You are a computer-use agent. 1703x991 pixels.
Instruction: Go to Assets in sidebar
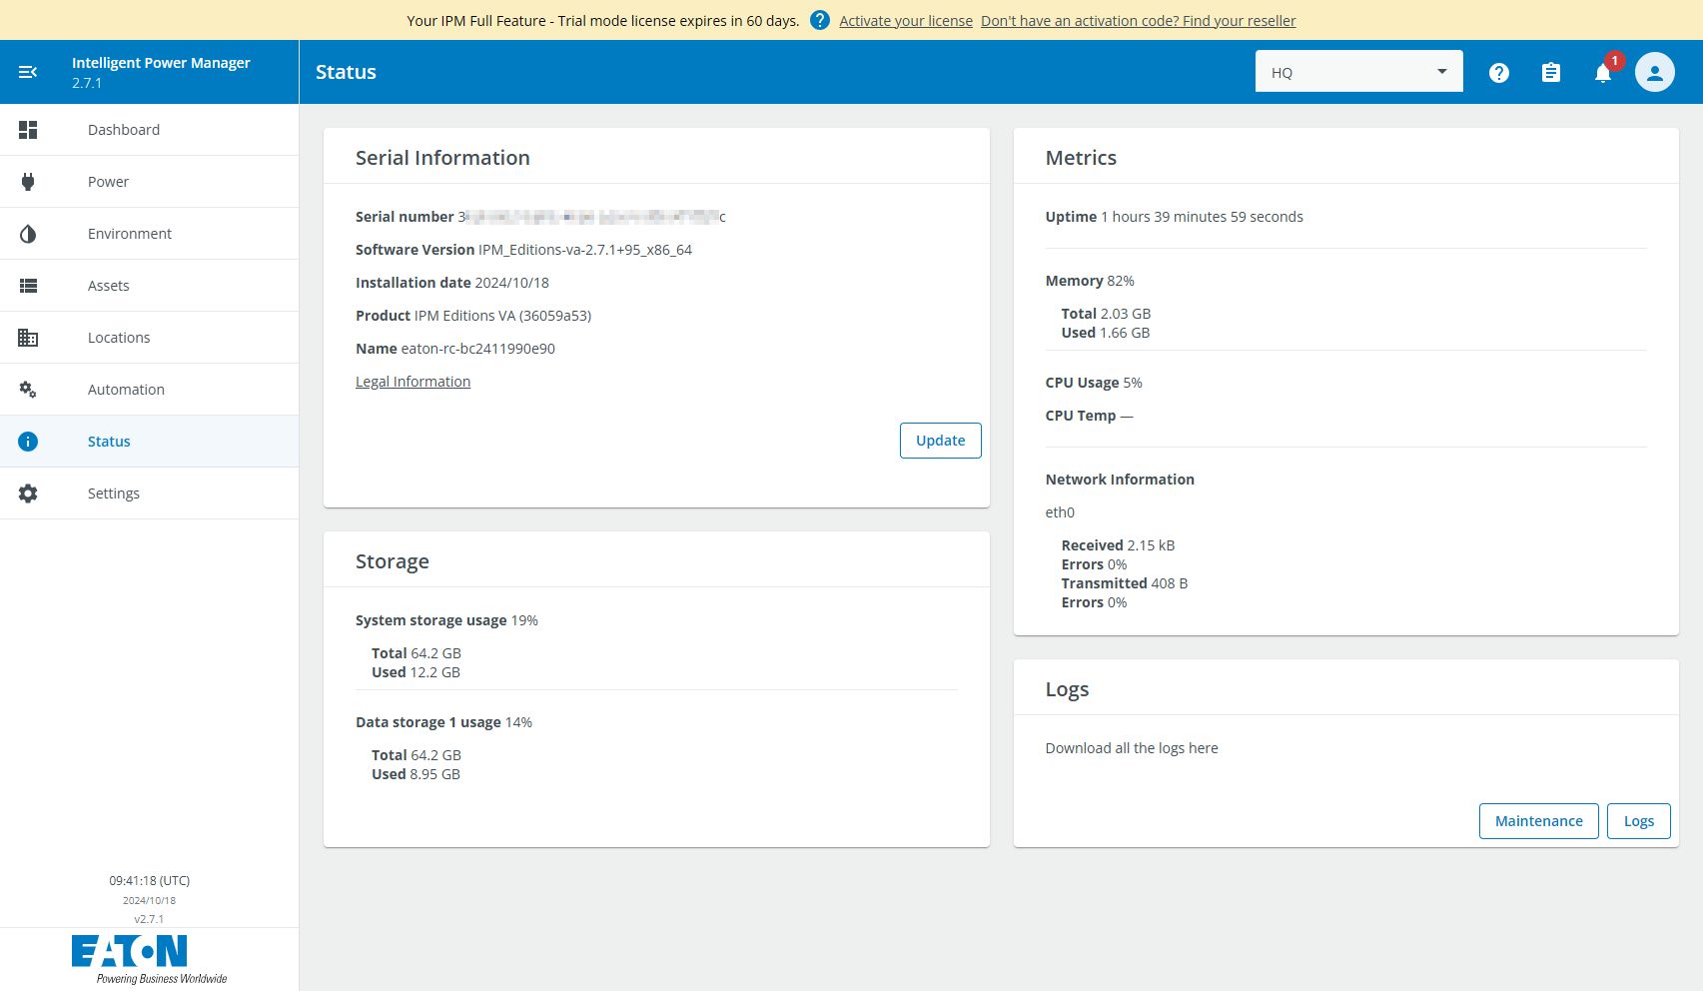108,286
